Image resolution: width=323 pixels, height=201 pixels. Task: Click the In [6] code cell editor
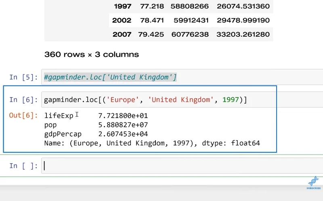pyautogui.click(x=182, y=99)
